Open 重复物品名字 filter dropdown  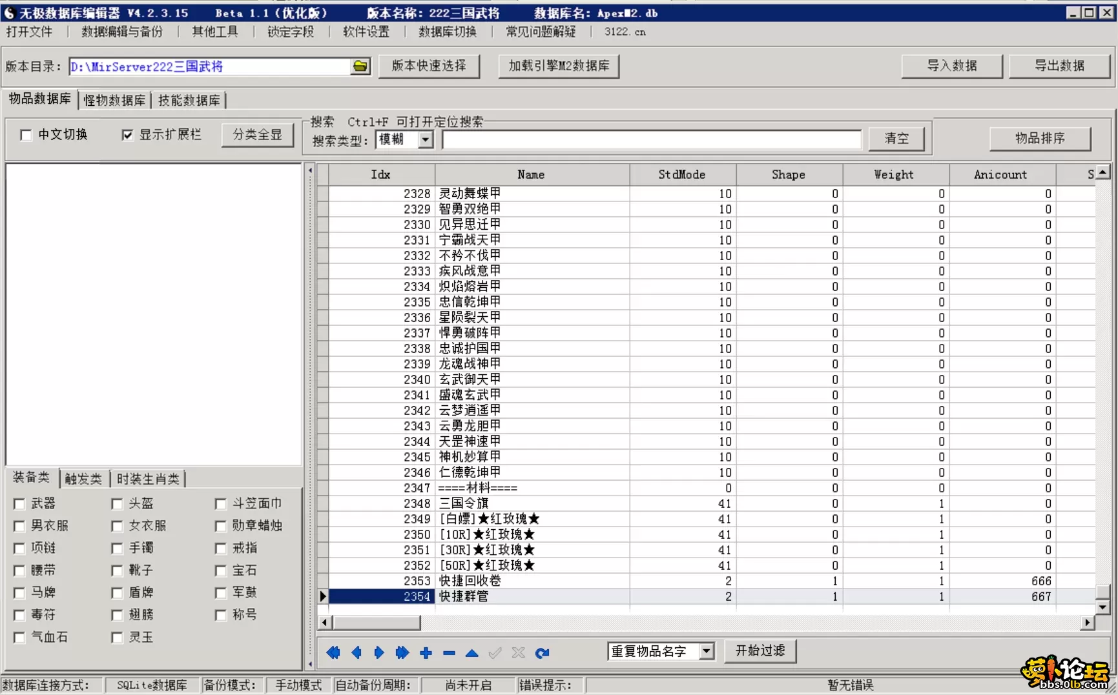(x=707, y=651)
